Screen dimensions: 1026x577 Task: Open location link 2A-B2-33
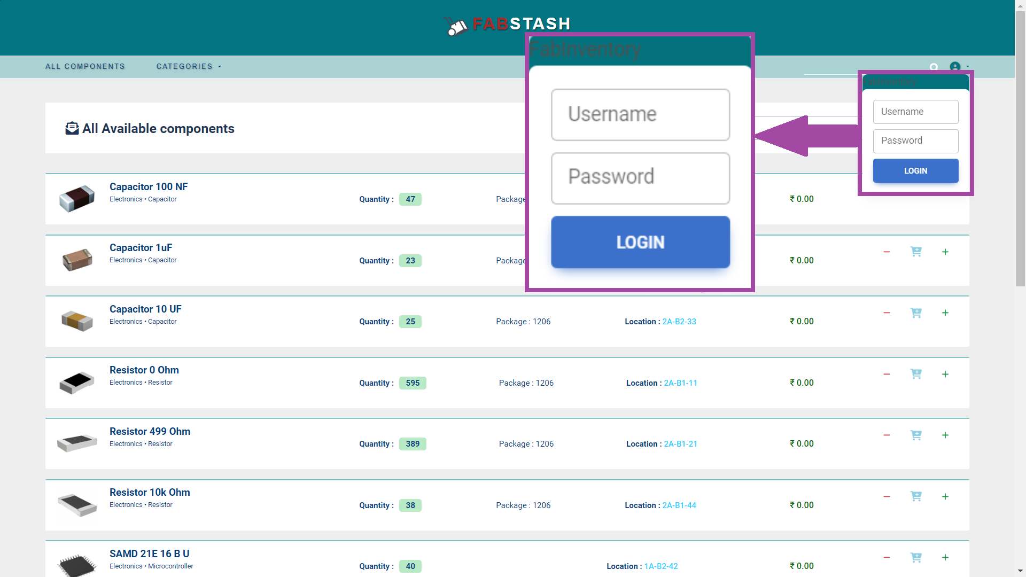click(679, 322)
